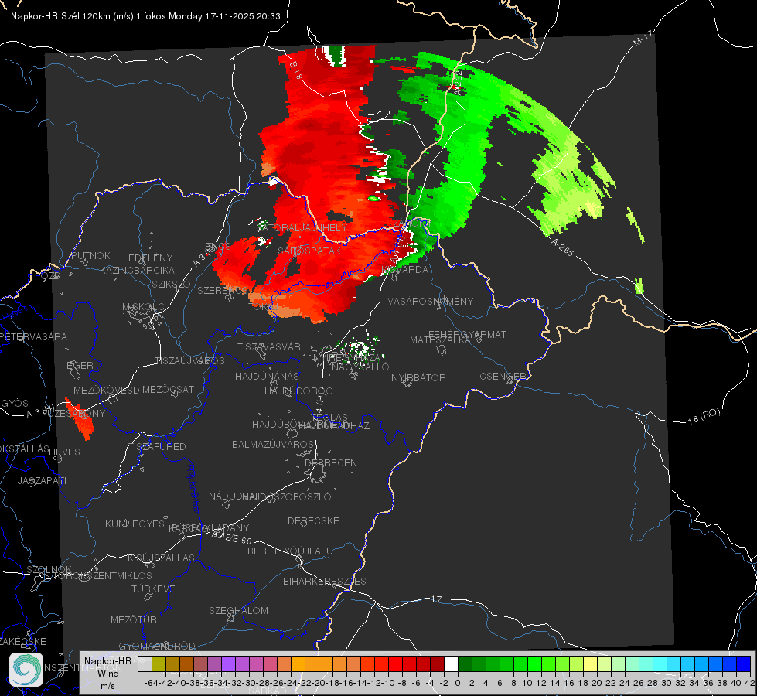The height and width of the screenshot is (696, 757).
Task: Click the TISZAVASVÁRI label
Action: (271, 346)
